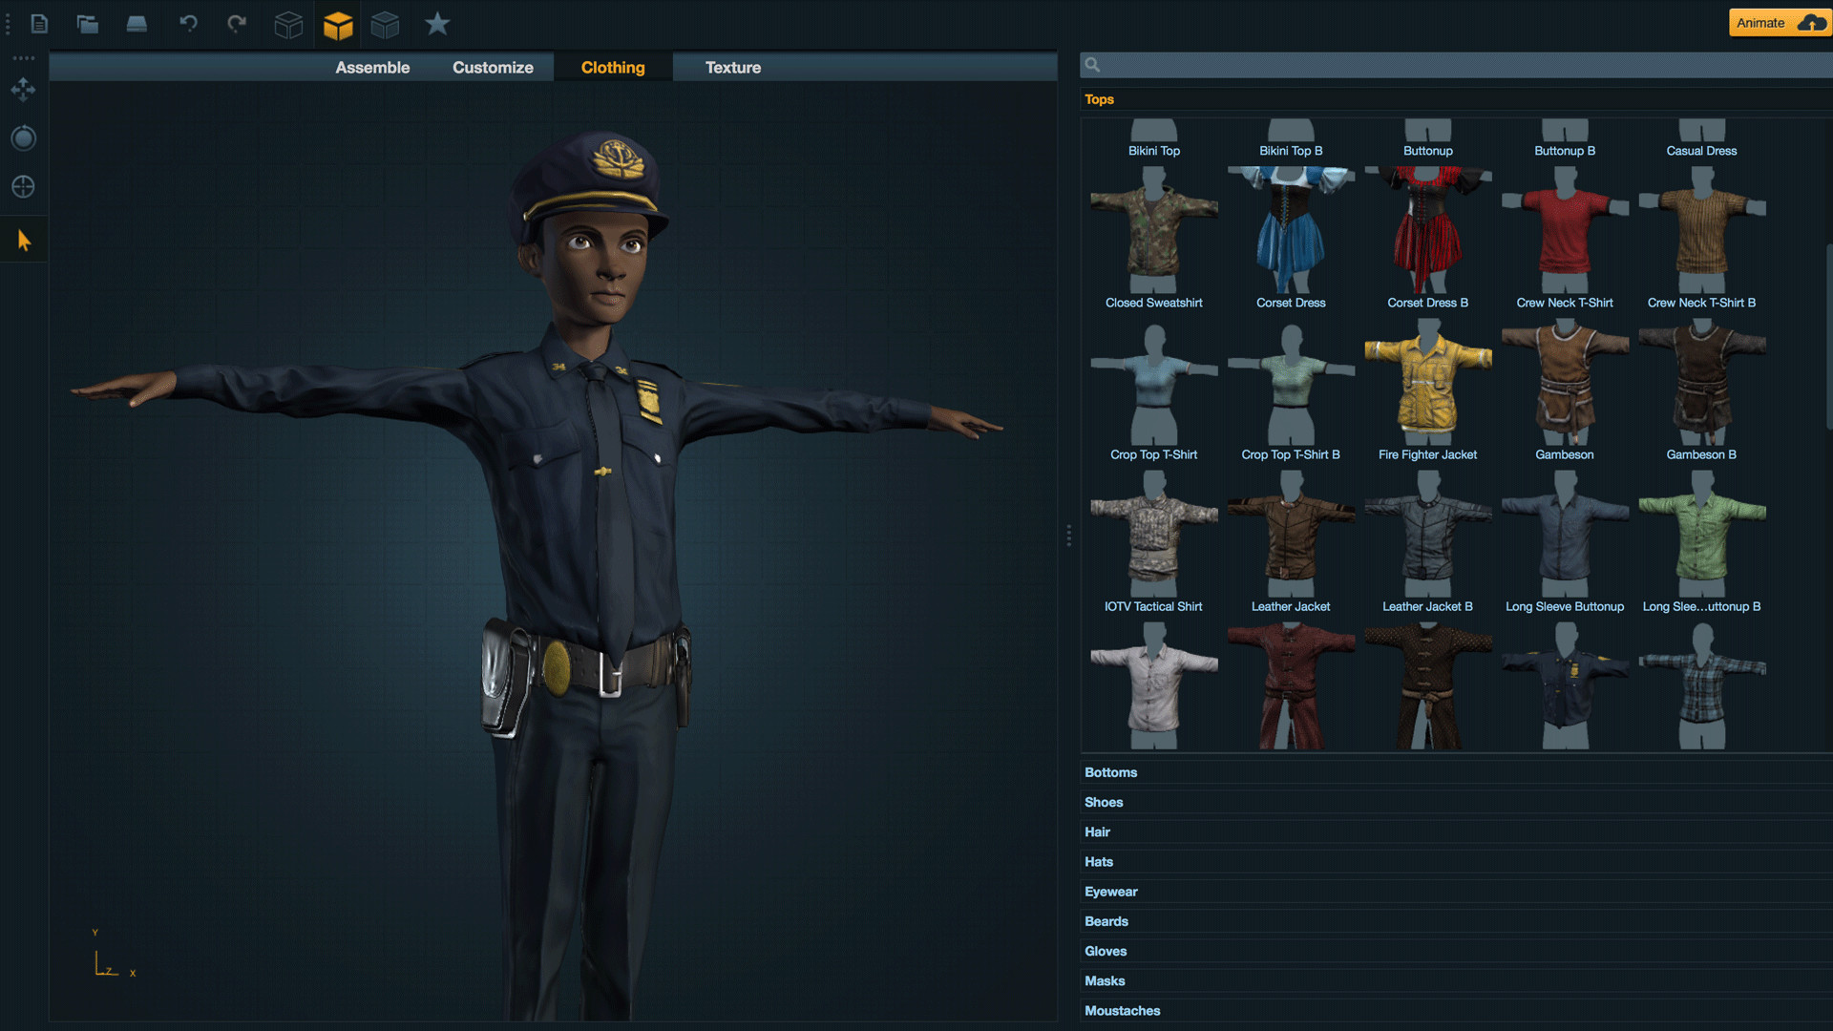
Task: Open the Moustaches category
Action: point(1122,1010)
